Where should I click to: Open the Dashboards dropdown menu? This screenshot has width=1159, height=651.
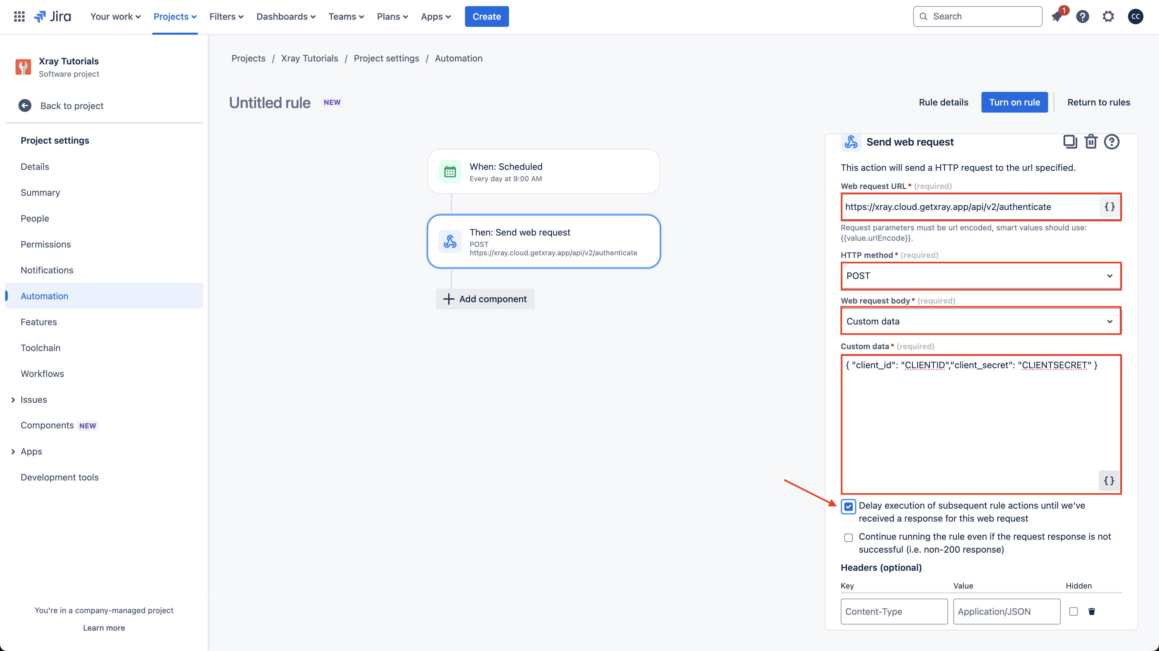tap(286, 17)
